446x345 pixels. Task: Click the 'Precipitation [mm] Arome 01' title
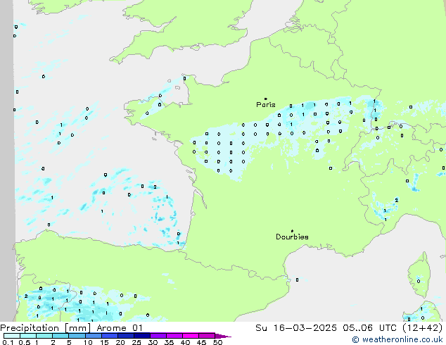pos(71,328)
